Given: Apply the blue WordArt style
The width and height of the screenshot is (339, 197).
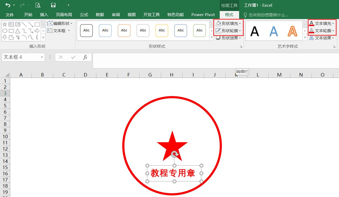Looking at the screenshot, I should [274, 30].
